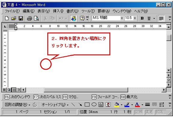The image size is (173, 117).
Task: Select the Rectangle drawing tool
Action: click(x=87, y=105)
